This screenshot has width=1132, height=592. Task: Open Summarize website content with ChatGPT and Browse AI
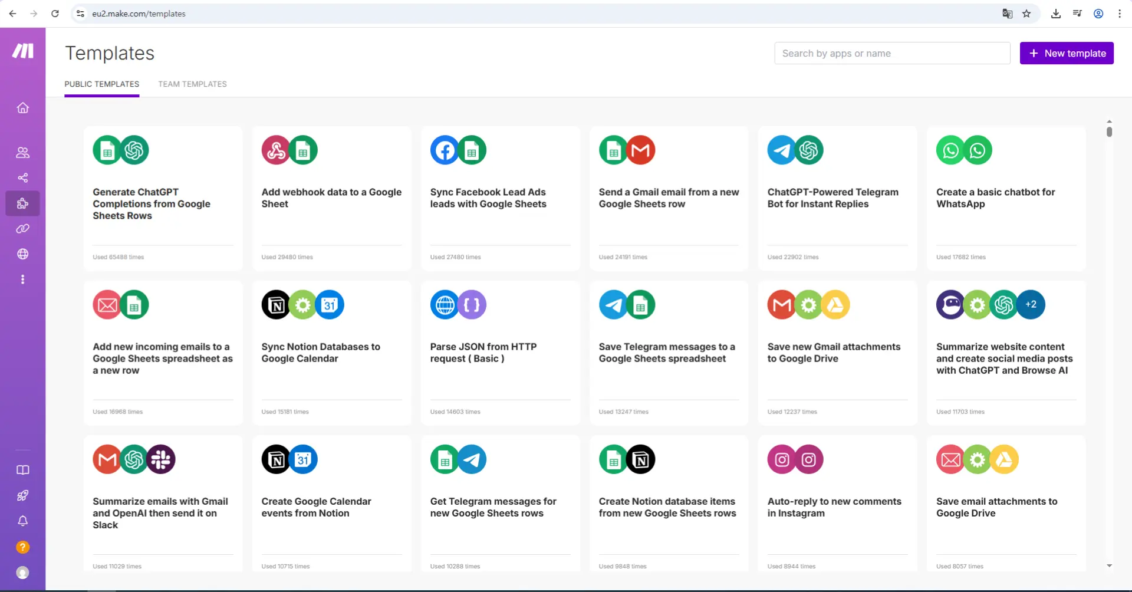tap(1006, 353)
